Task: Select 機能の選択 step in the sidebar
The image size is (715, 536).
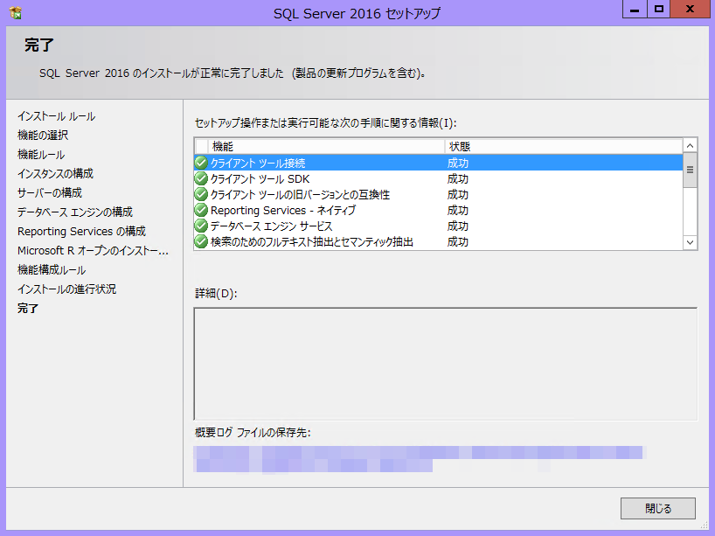Action: pos(43,135)
